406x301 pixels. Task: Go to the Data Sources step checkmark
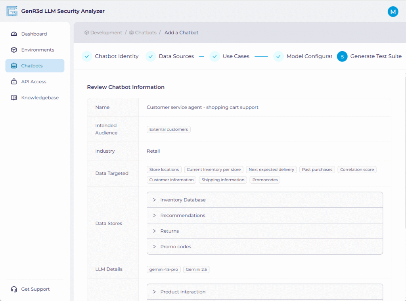151,56
